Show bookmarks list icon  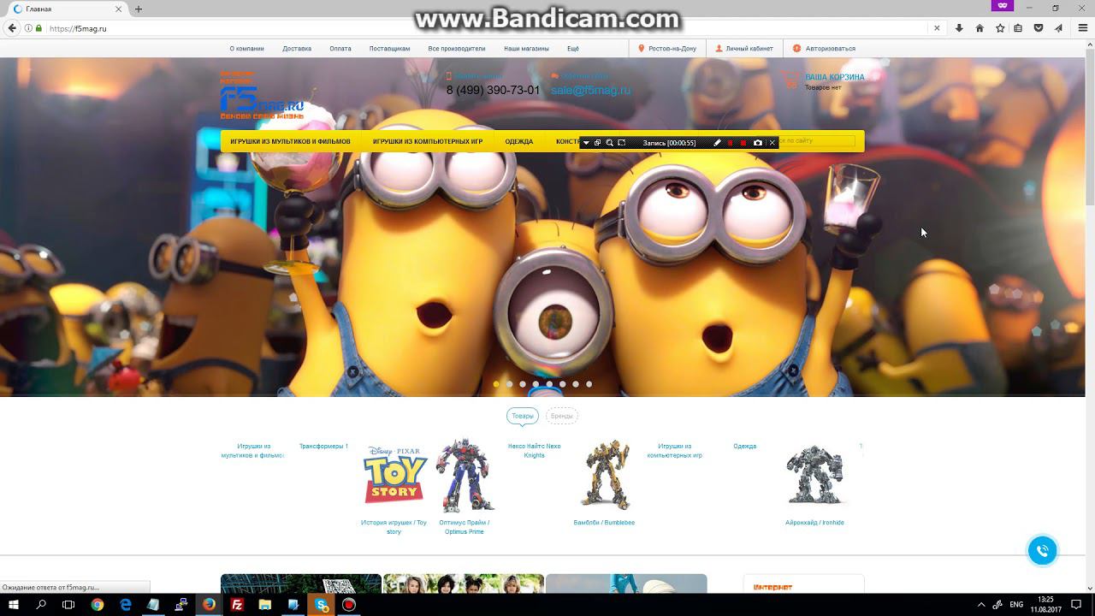(1018, 28)
